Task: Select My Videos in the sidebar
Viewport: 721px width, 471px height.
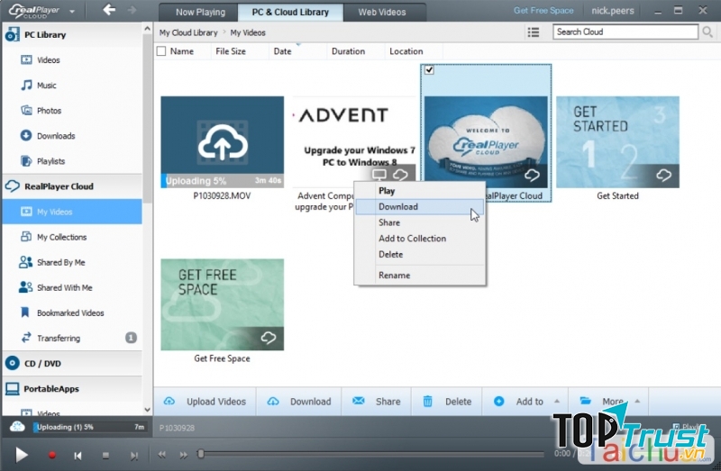Action: tap(72, 212)
